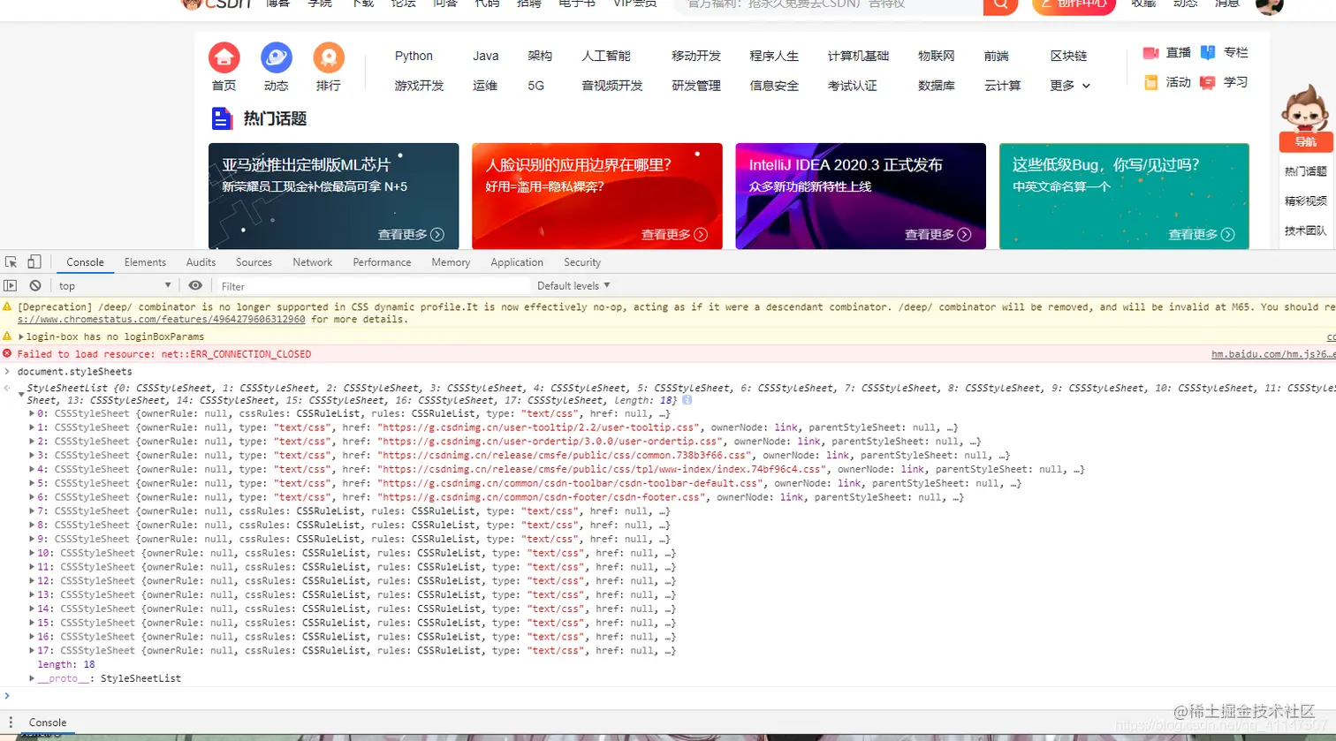The width and height of the screenshot is (1336, 741).
Task: Click the 热门话题 document icon
Action: point(222,118)
